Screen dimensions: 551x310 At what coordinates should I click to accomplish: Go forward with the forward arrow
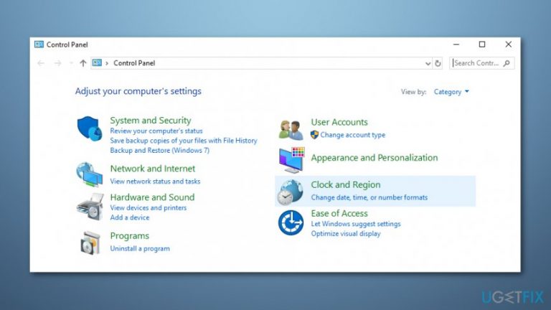pyautogui.click(x=57, y=63)
